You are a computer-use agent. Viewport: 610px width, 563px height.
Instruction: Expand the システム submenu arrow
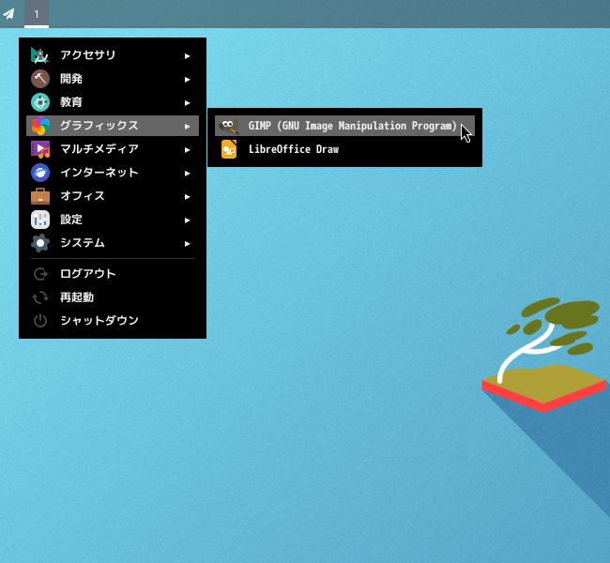point(188,243)
